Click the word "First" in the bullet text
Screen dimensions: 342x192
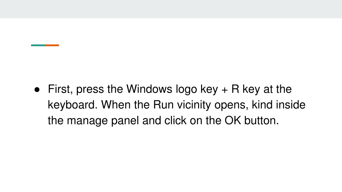click(x=59, y=89)
